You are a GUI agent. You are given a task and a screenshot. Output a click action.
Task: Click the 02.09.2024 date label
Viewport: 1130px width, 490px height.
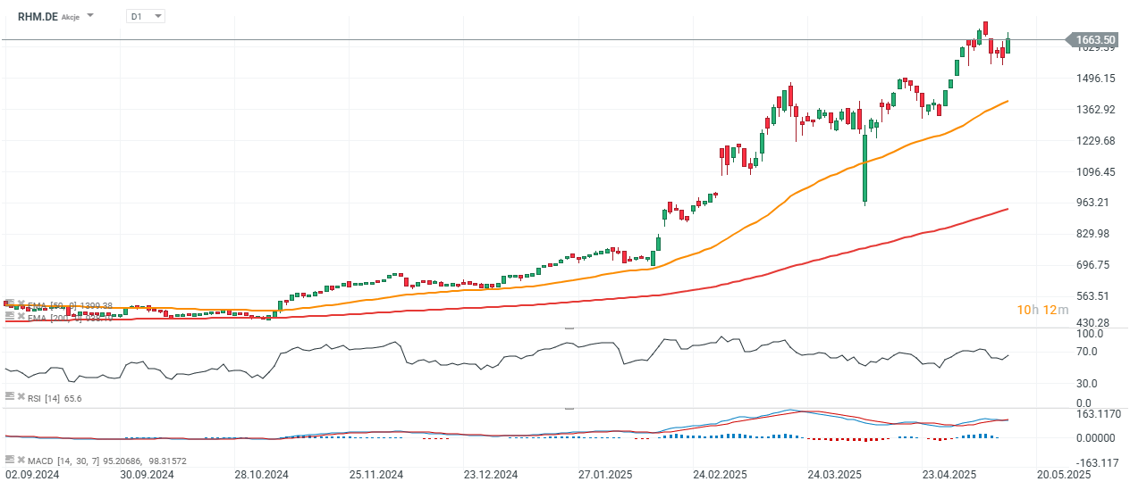[x=32, y=476]
